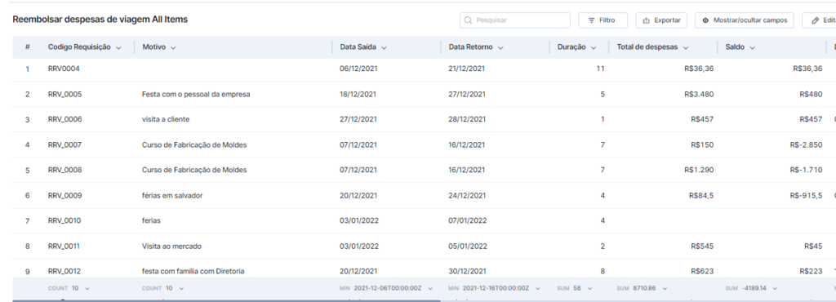Click the saldo R$-915,5 cell
Viewport: 836px width, 302px height.
click(806, 195)
